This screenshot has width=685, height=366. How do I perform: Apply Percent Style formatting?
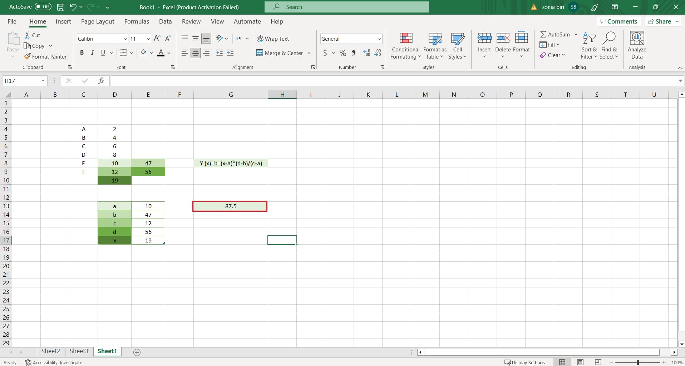pos(342,53)
